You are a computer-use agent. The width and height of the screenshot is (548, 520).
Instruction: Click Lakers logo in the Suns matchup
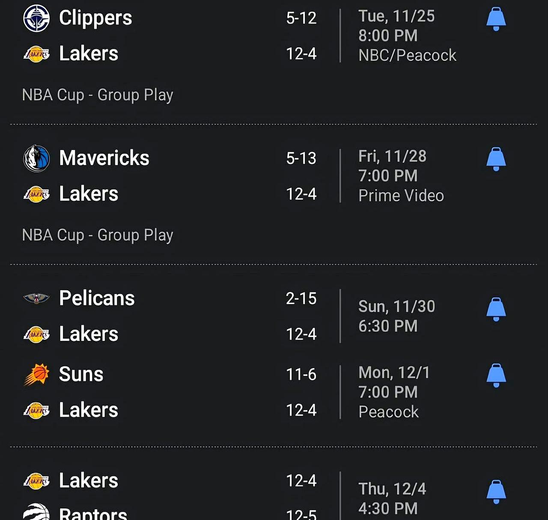pos(36,410)
